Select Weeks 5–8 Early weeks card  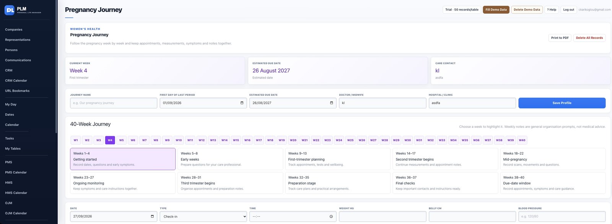click(230, 159)
